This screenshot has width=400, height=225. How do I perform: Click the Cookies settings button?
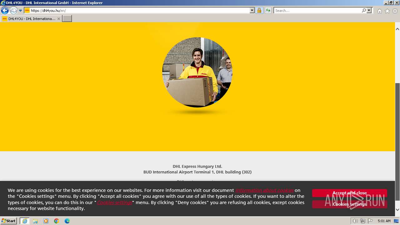(x=349, y=204)
